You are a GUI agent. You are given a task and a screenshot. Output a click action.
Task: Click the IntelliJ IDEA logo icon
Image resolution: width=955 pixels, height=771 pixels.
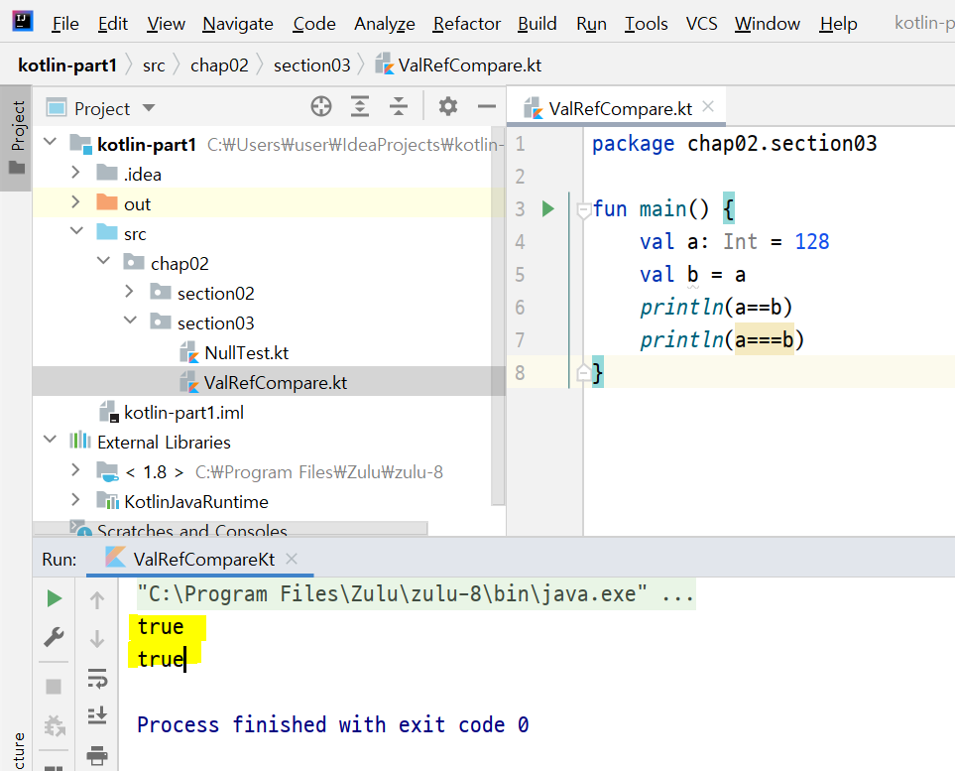pyautogui.click(x=23, y=21)
